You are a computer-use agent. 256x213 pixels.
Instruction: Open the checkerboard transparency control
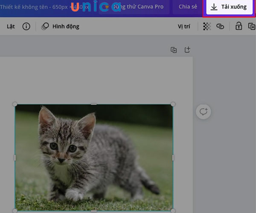point(207,26)
